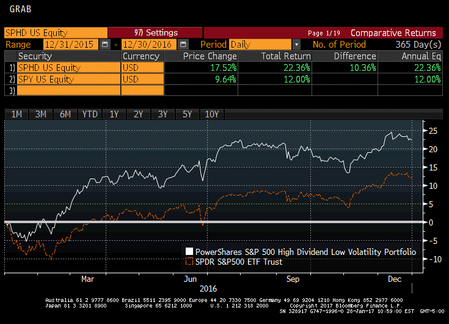
Task: Click the Security column header
Action: (68, 56)
